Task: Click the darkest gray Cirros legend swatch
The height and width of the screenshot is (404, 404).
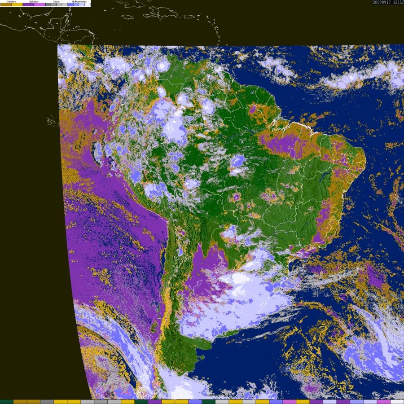Action: (x=48, y=4)
